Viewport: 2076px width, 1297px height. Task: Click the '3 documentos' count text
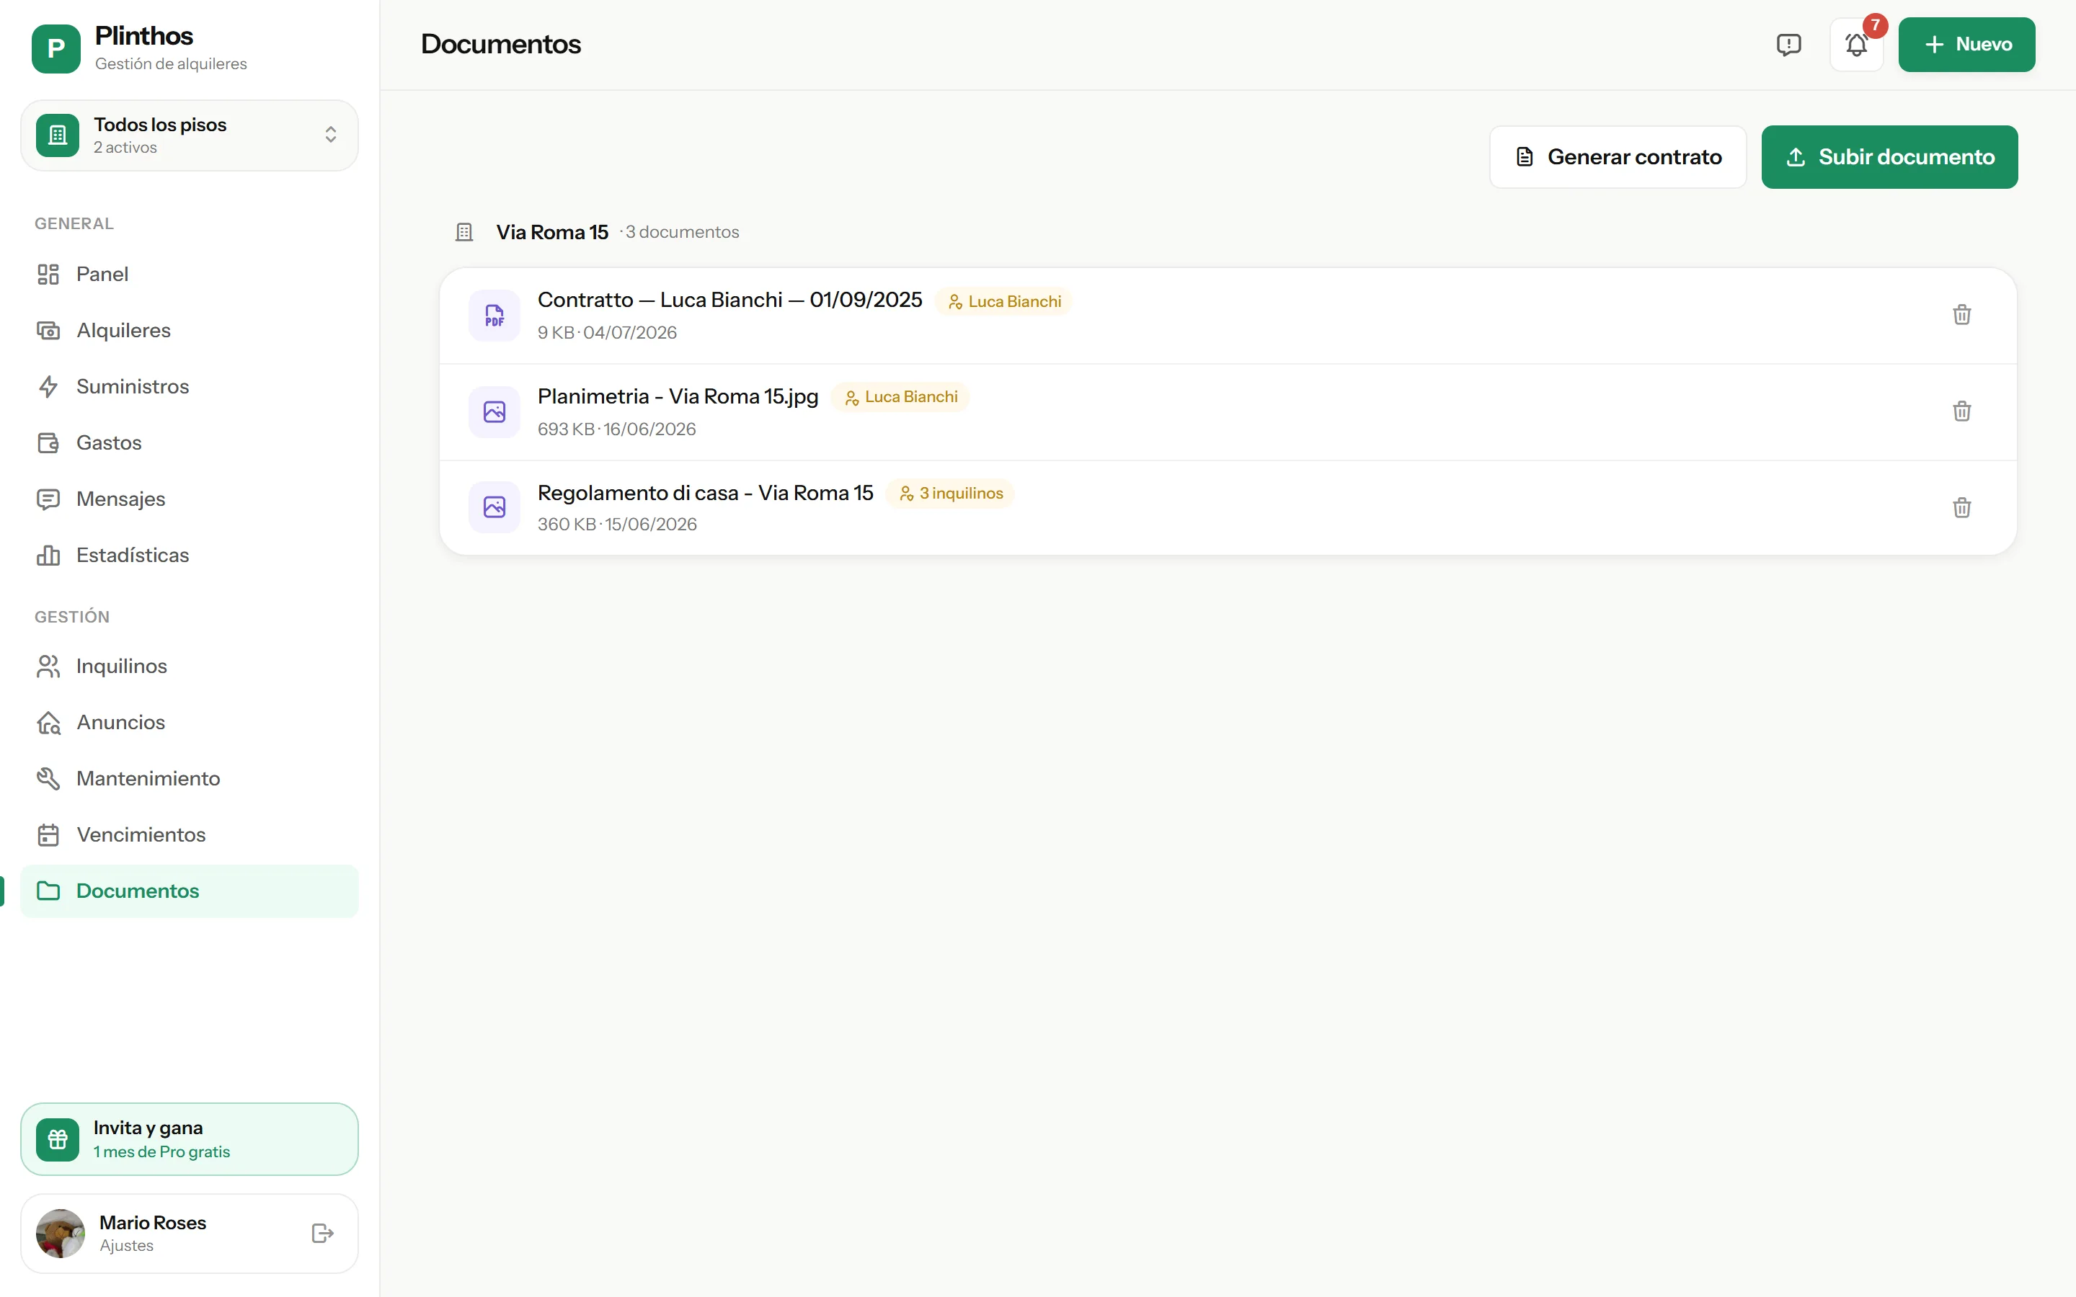tap(682, 231)
